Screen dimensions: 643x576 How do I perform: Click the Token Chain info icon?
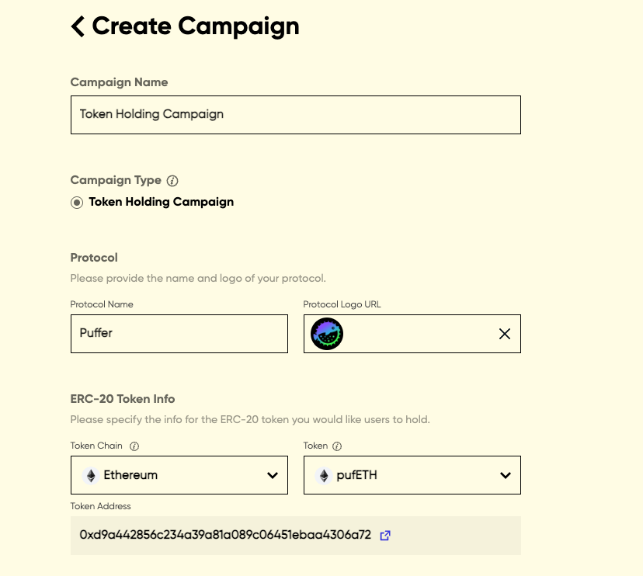tap(134, 446)
